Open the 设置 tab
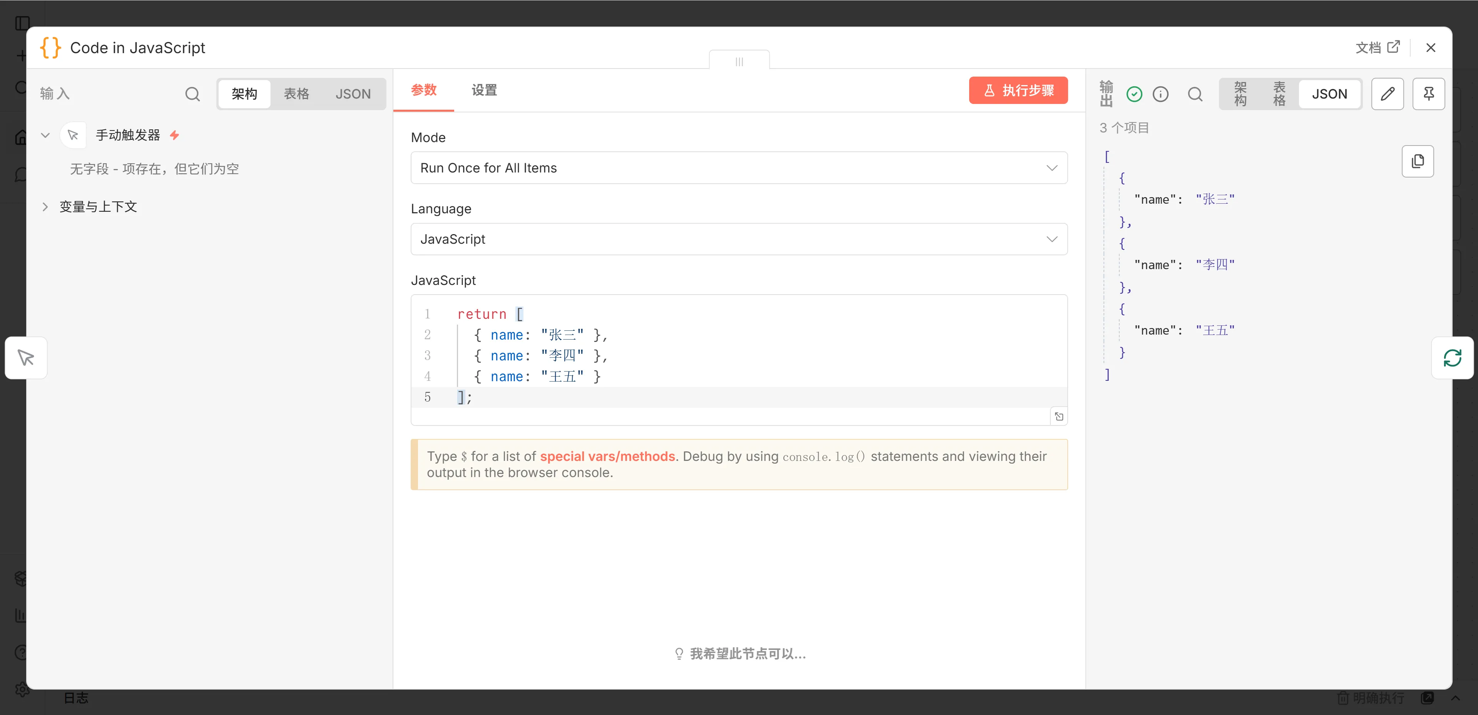The height and width of the screenshot is (715, 1478). click(x=484, y=90)
